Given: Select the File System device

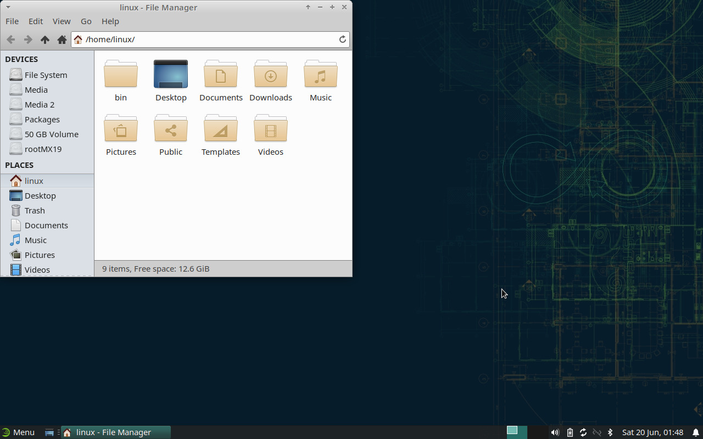Looking at the screenshot, I should click(x=47, y=75).
